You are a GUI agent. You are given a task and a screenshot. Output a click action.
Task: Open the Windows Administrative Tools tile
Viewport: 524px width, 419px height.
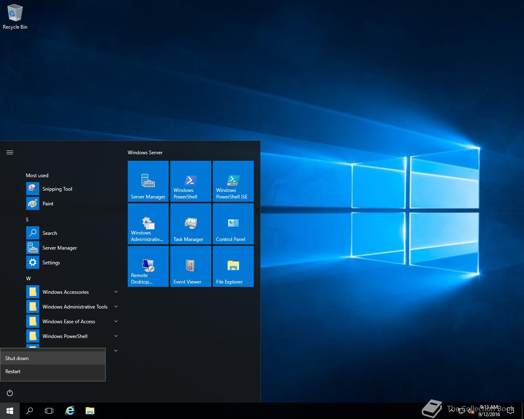[x=148, y=224]
